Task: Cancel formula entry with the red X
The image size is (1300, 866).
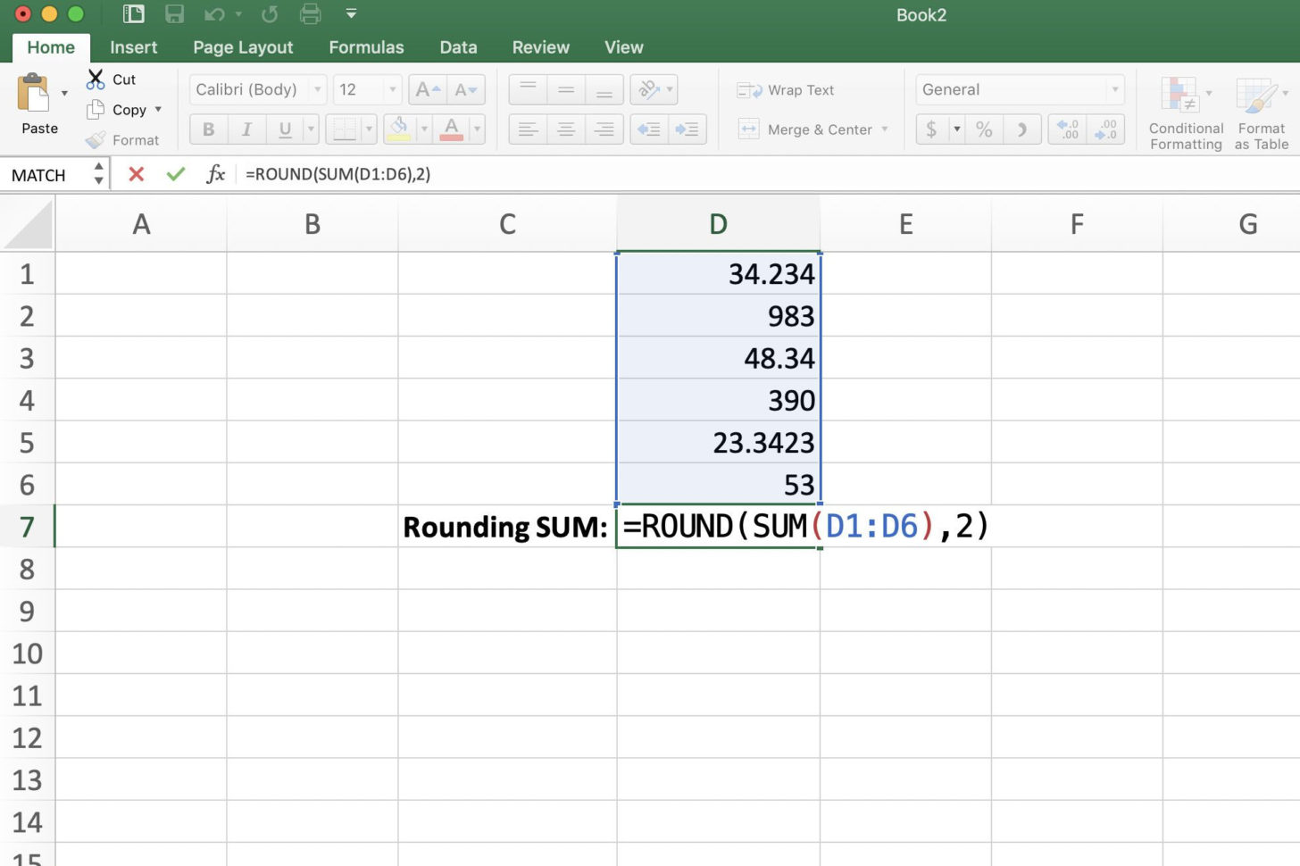Action: coord(136,174)
